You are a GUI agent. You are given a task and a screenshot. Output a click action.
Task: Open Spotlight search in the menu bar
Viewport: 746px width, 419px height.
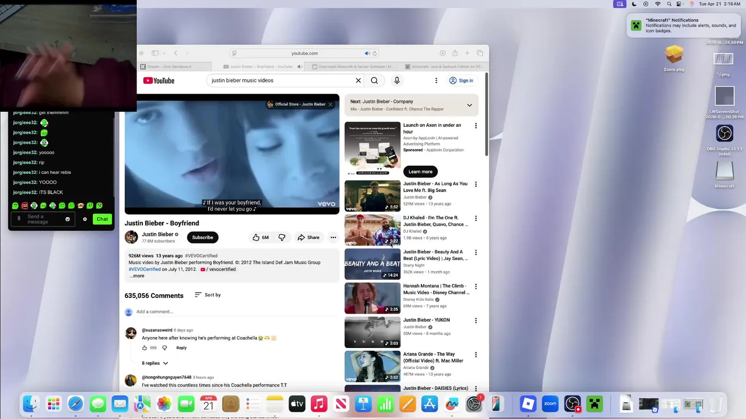(x=669, y=4)
